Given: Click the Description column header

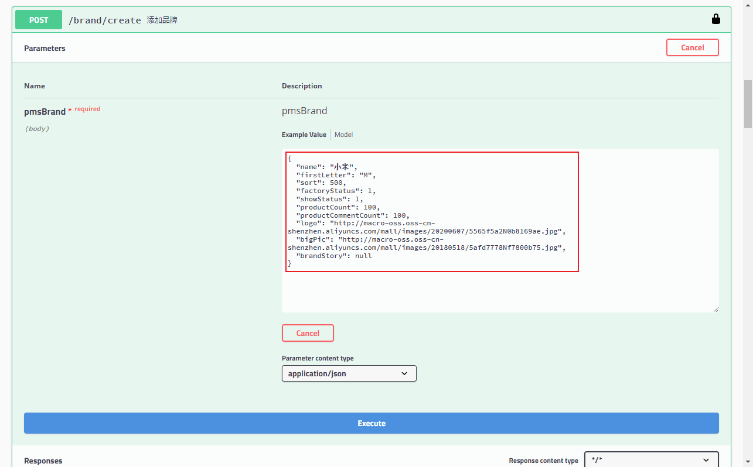Looking at the screenshot, I should tap(302, 86).
